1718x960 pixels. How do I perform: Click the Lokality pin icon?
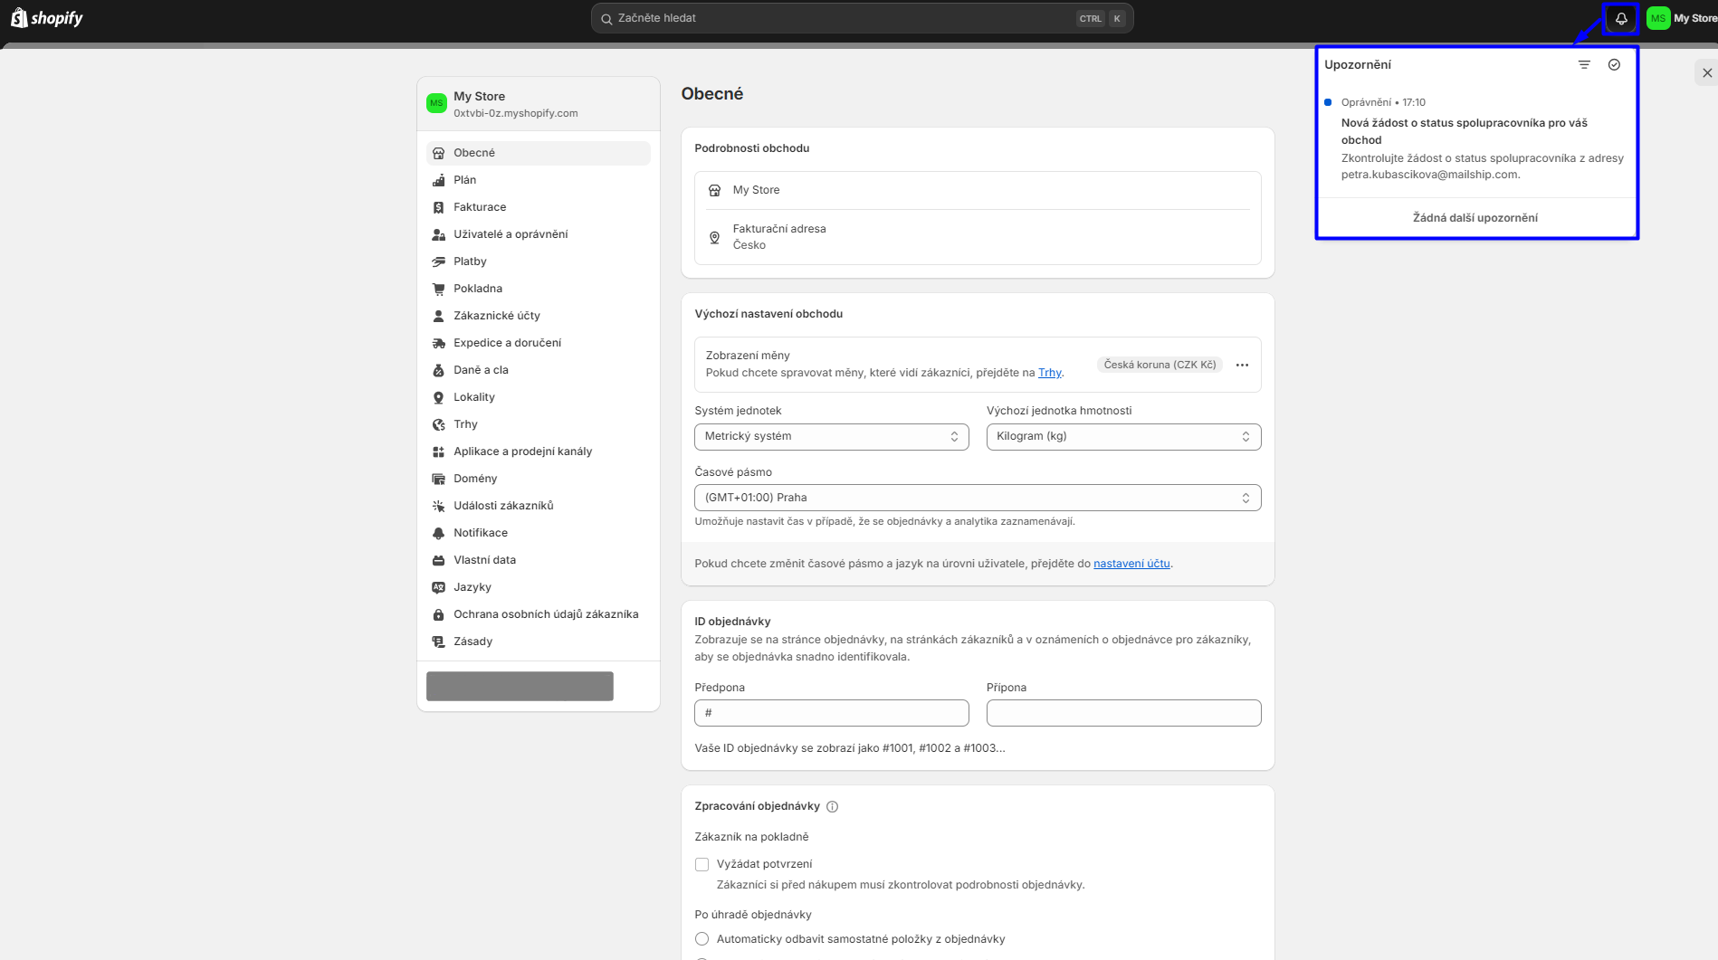point(439,397)
